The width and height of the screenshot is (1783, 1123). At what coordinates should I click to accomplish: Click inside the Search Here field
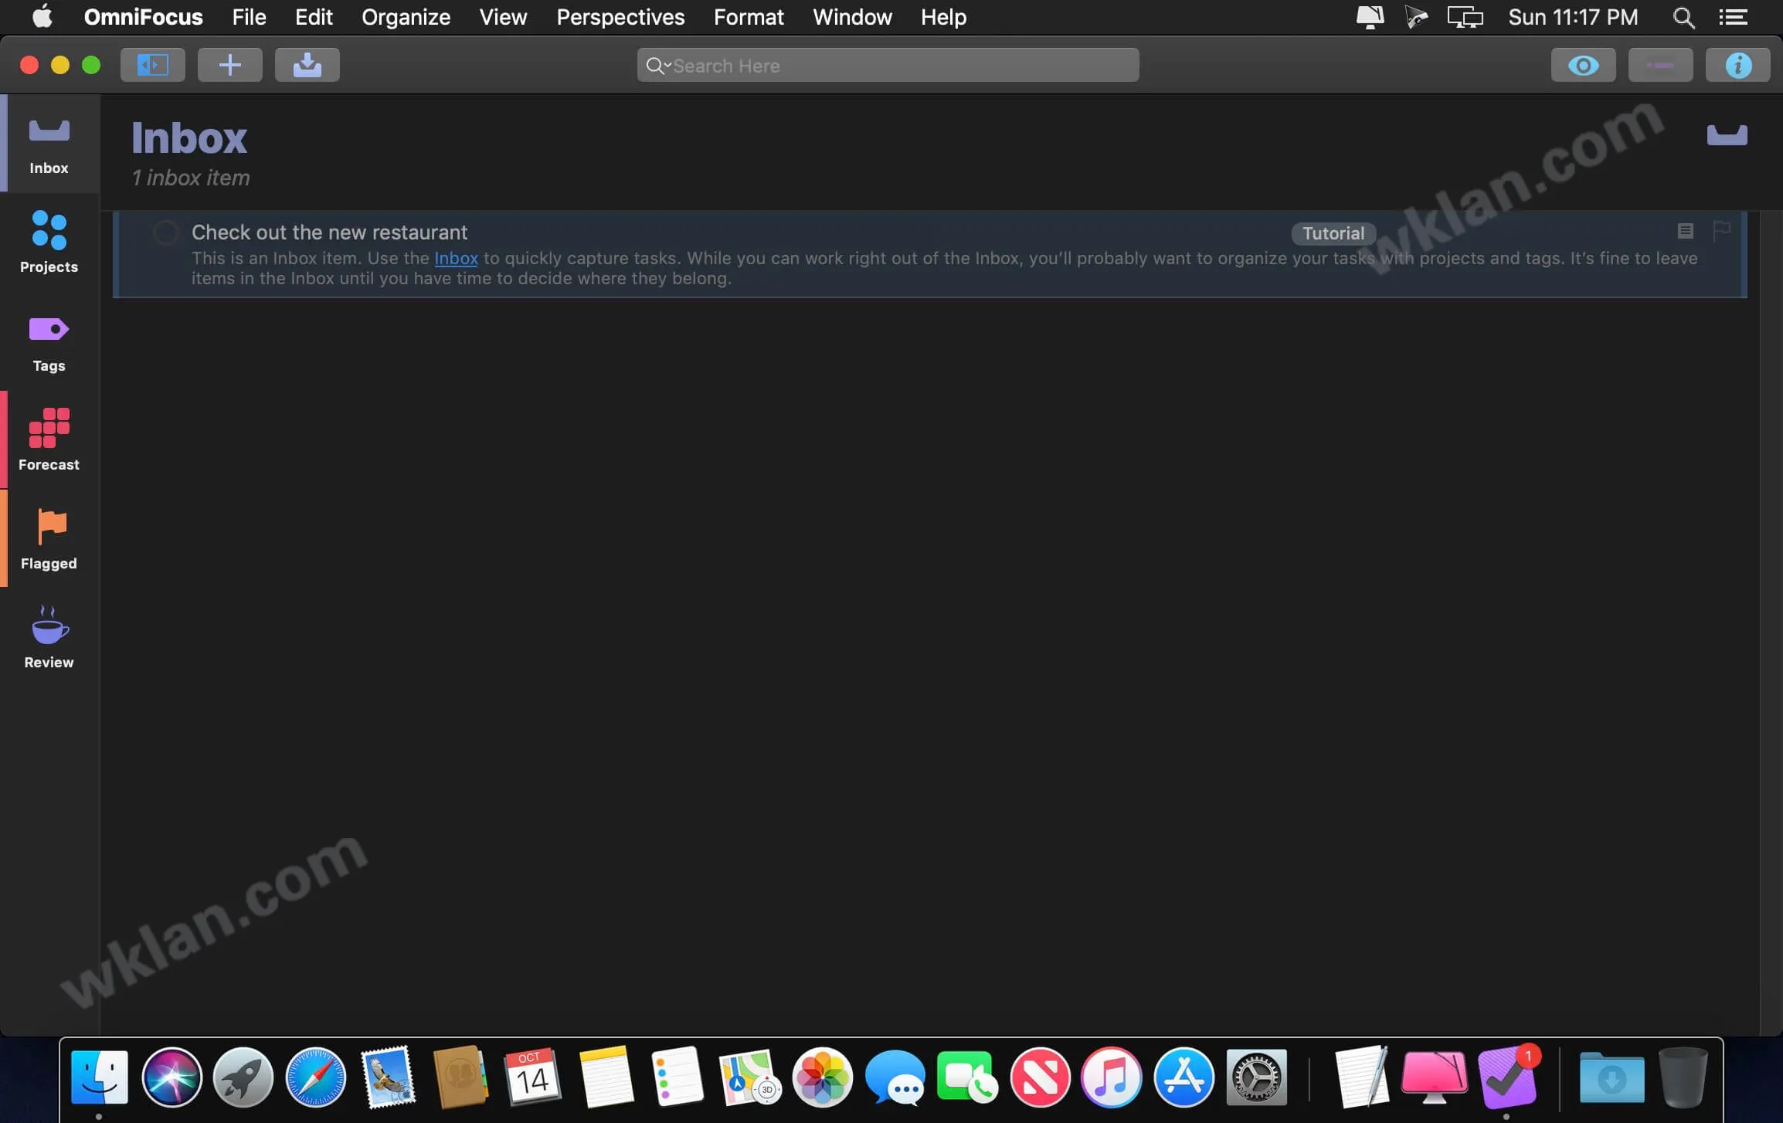[x=888, y=66]
